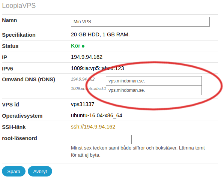The height and width of the screenshot is (181, 224).
Task: Click the italic 194.9.94.162 rDNS label
Action: pos(83,79)
